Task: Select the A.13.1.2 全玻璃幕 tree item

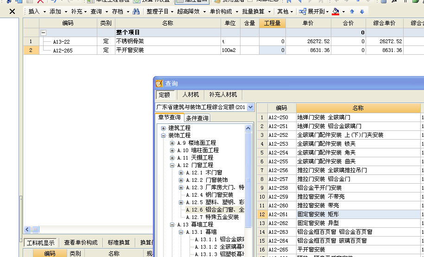Action: (x=219, y=247)
